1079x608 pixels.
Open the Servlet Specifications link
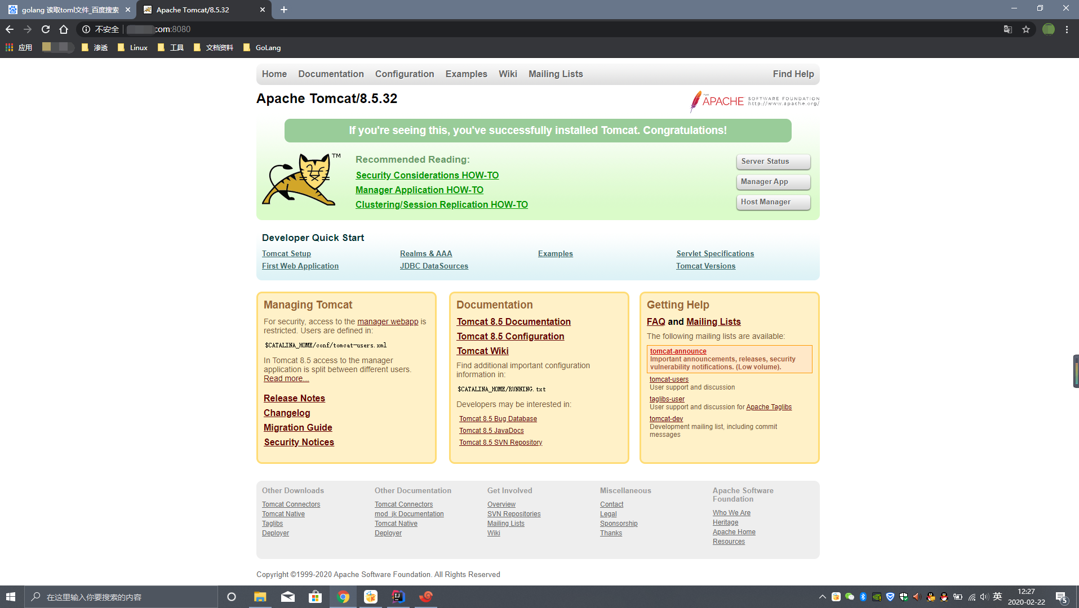point(715,253)
